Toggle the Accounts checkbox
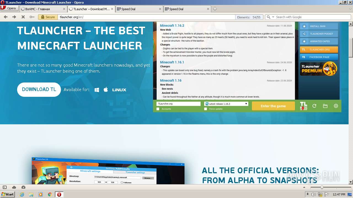Screen dimensions: 353x198 coord(158,109)
